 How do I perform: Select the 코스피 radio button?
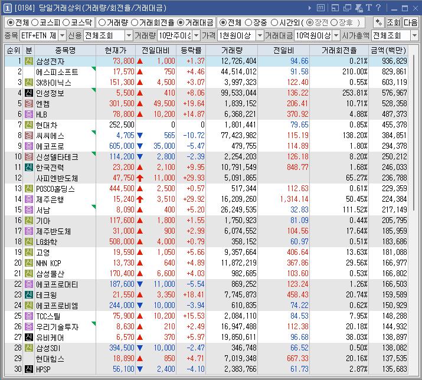pos(35,23)
